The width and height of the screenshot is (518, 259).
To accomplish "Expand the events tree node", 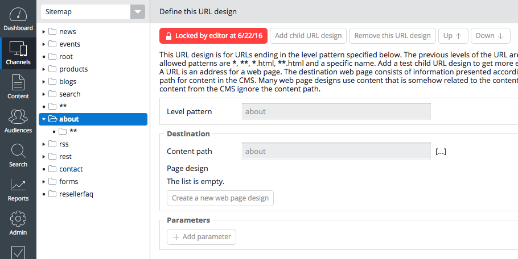I will coord(44,44).
